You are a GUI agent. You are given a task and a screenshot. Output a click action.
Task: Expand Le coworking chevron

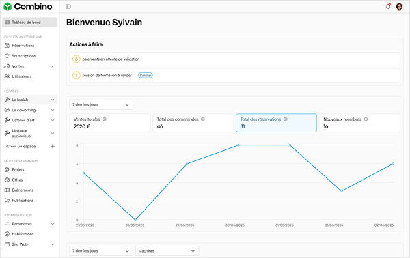pos(53,110)
